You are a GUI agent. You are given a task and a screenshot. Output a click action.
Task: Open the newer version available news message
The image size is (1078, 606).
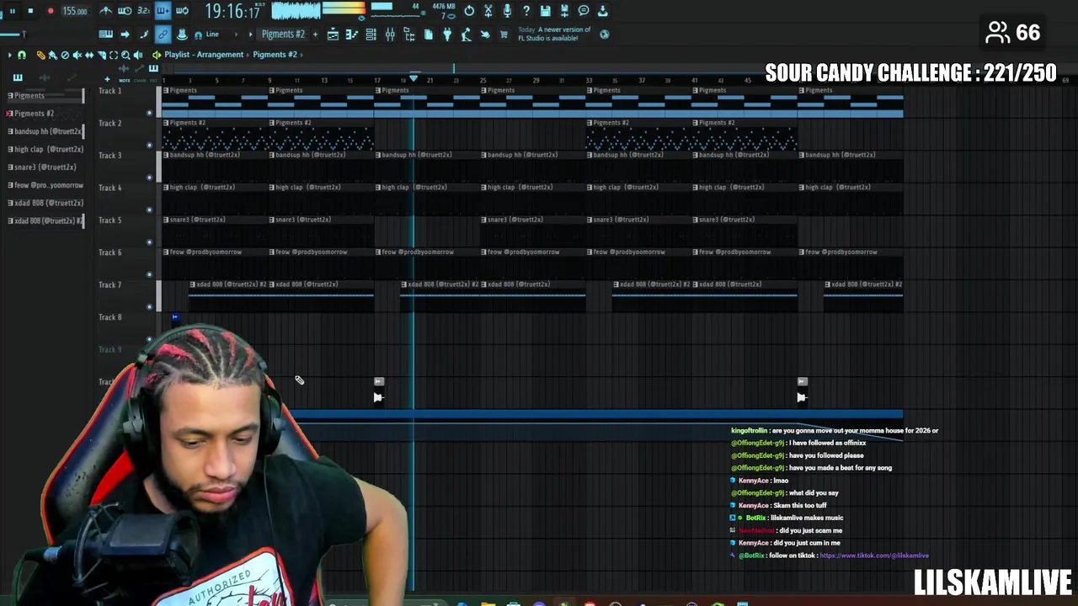[553, 34]
